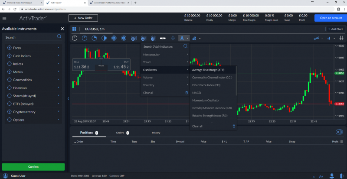This screenshot has height=179, width=347.
Task: Select the Indices radio circle
Action: coord(9,64)
